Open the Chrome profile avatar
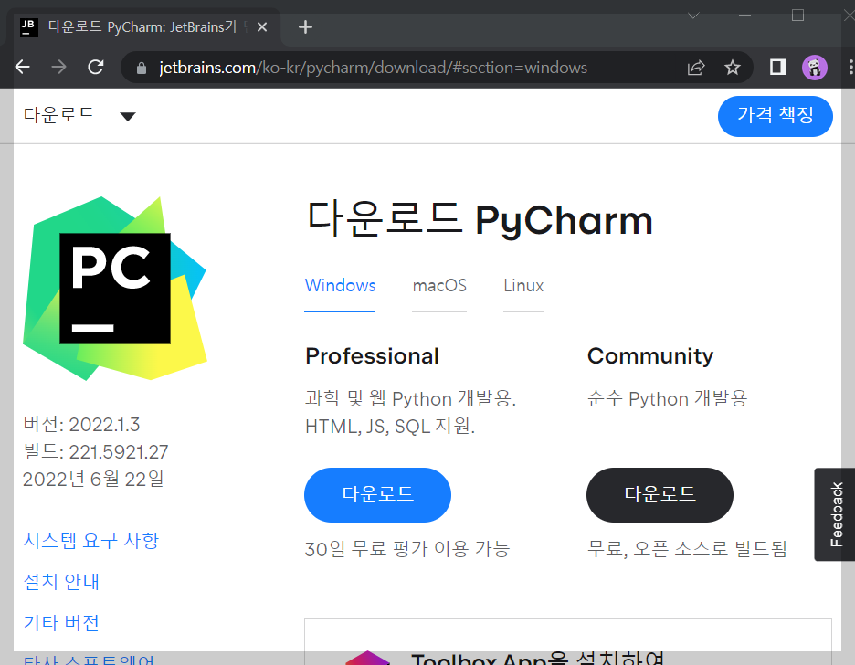855x665 pixels. [x=815, y=68]
